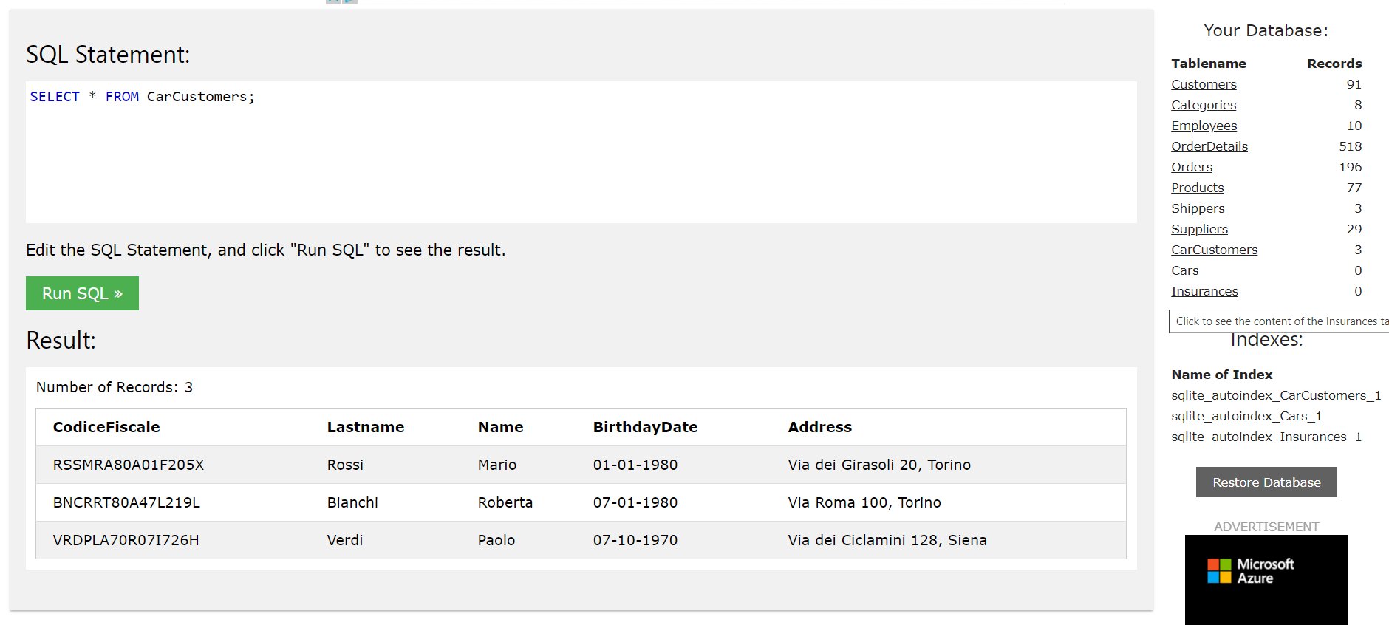Open the Products table

pos(1197,188)
